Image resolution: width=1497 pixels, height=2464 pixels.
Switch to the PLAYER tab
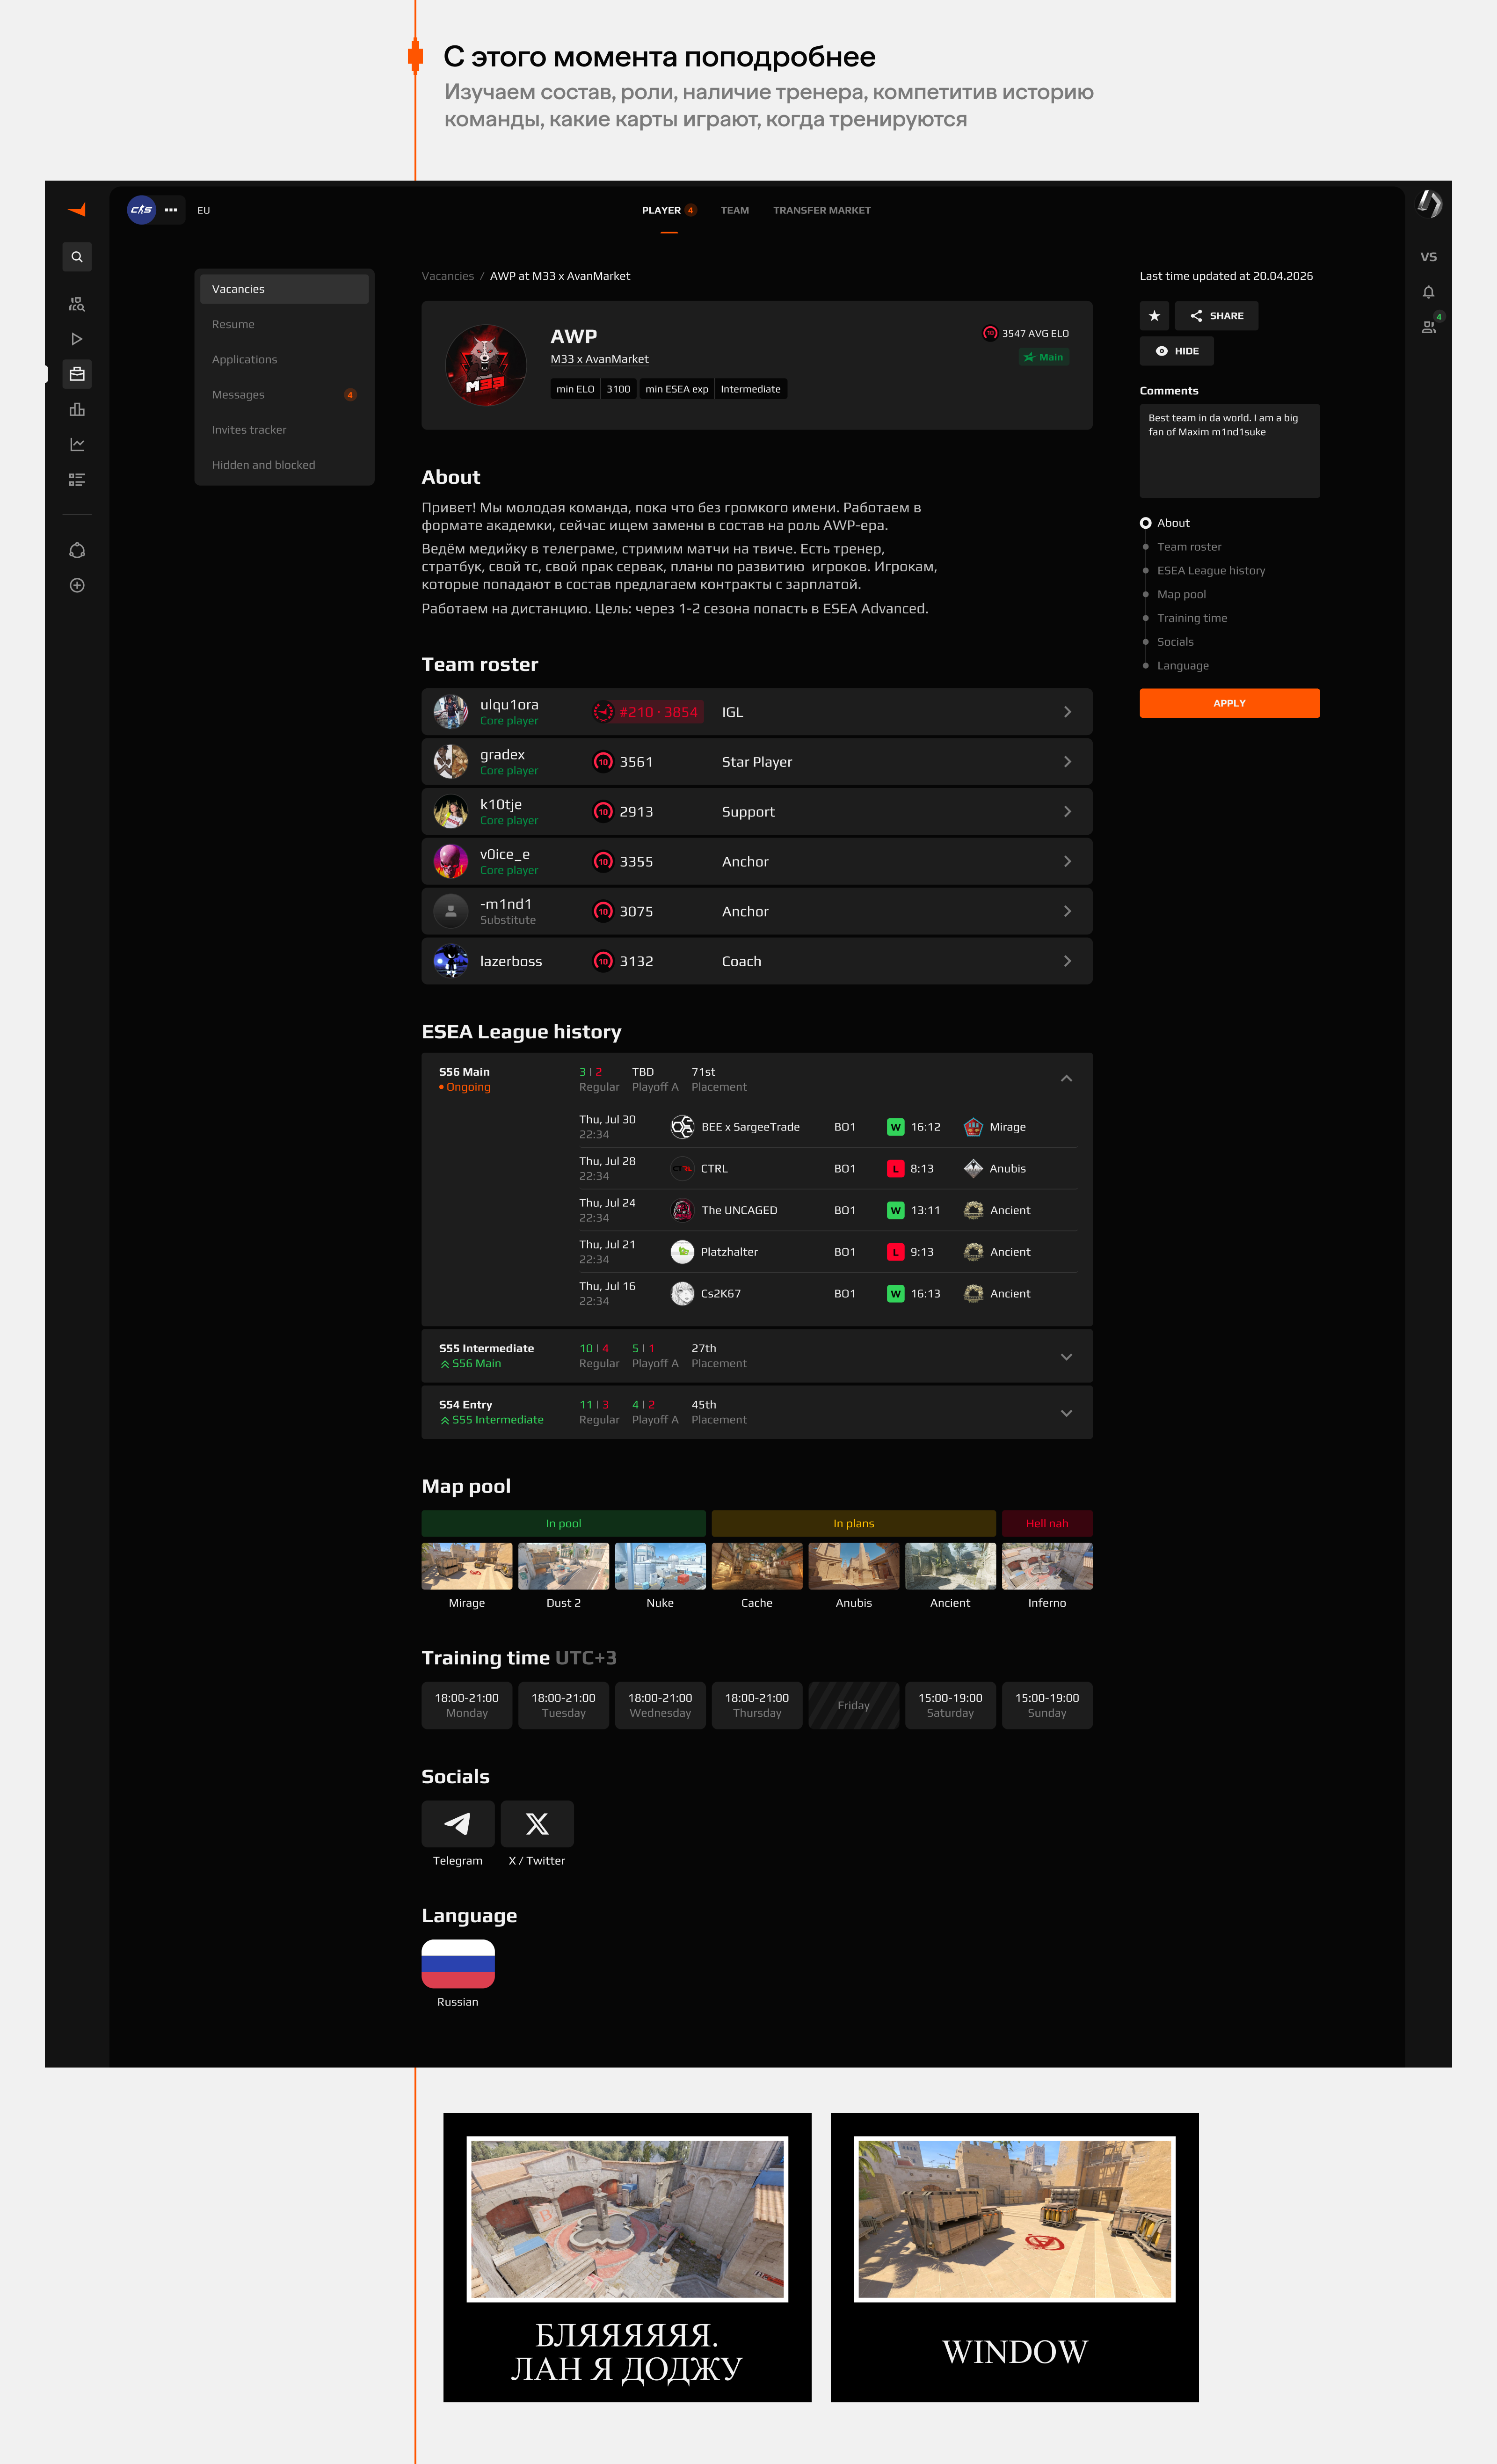tap(661, 210)
